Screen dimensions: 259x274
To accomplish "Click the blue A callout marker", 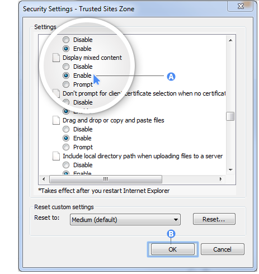I will [x=171, y=77].
